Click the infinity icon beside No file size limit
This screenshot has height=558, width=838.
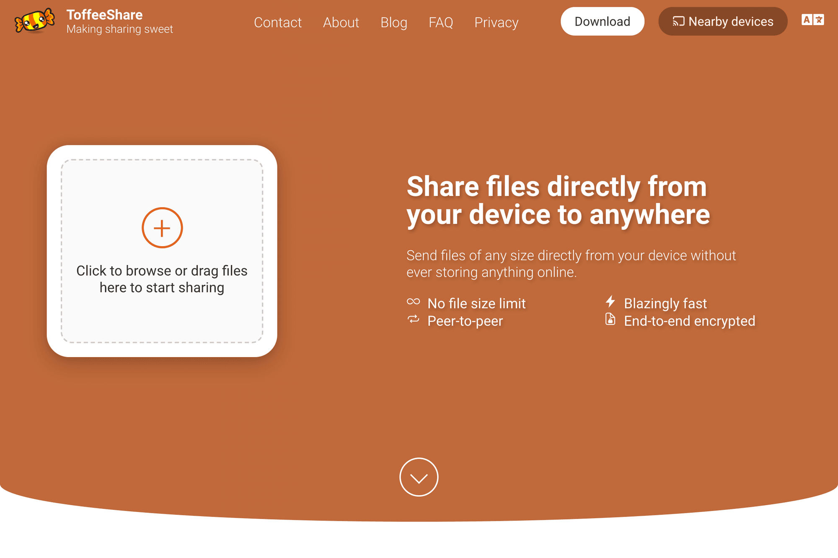pyautogui.click(x=413, y=301)
